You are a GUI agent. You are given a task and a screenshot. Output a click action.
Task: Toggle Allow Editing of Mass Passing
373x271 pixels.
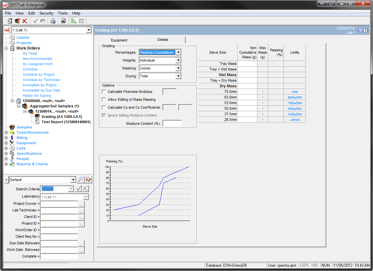coord(104,99)
